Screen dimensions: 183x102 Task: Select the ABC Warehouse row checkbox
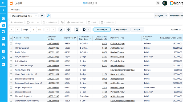click(x=11, y=57)
